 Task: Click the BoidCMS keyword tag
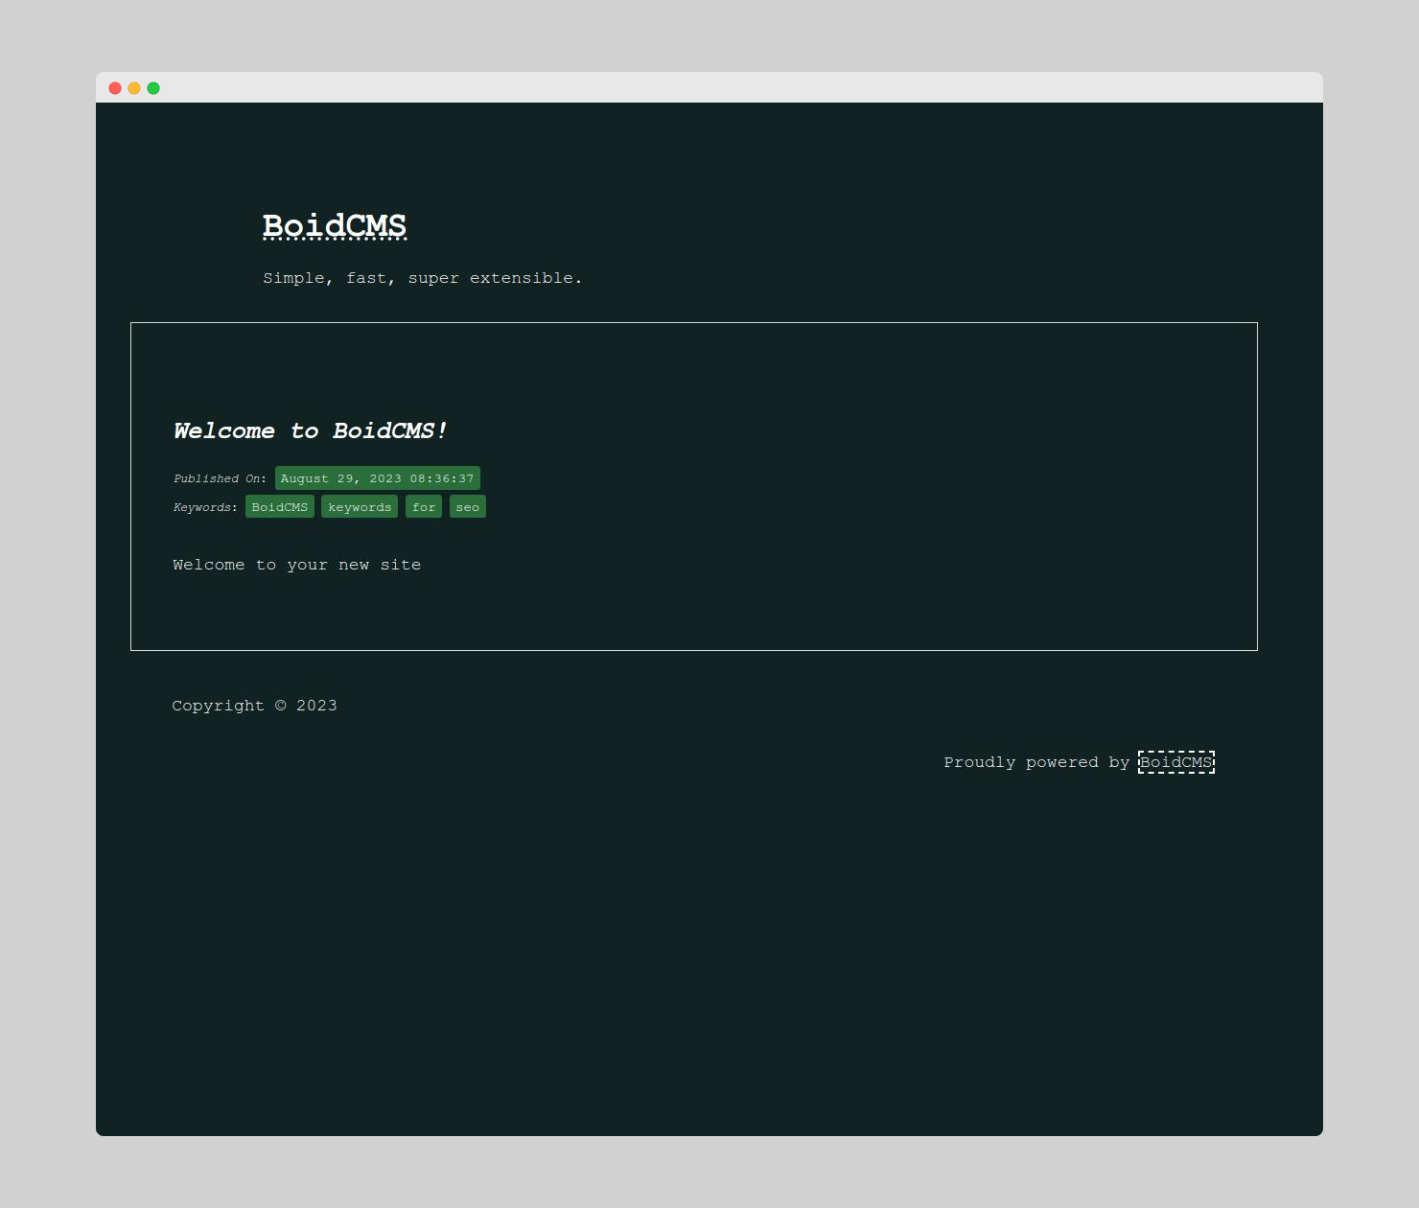point(280,506)
